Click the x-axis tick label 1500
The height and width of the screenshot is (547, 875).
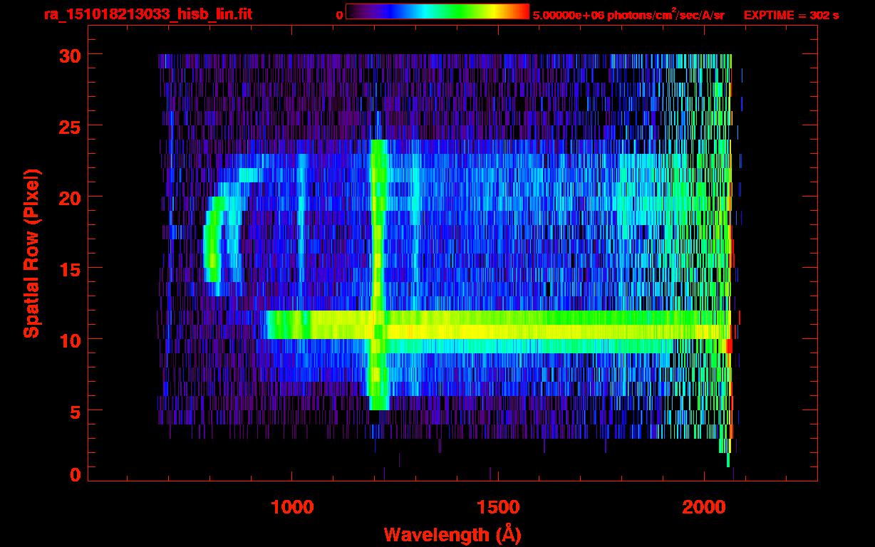point(497,507)
